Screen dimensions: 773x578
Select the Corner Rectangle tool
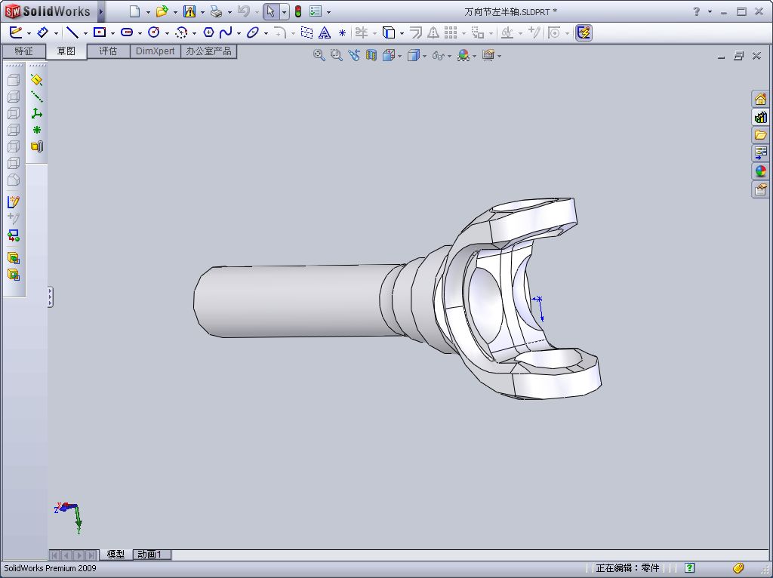pyautogui.click(x=100, y=32)
